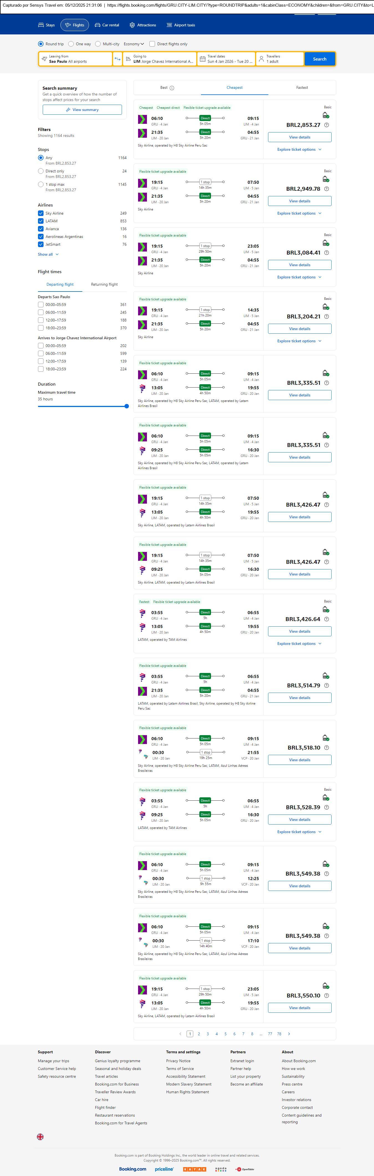Click the calendar icon in Travel dates
Viewport: 374px width, 1176px height.
point(202,59)
